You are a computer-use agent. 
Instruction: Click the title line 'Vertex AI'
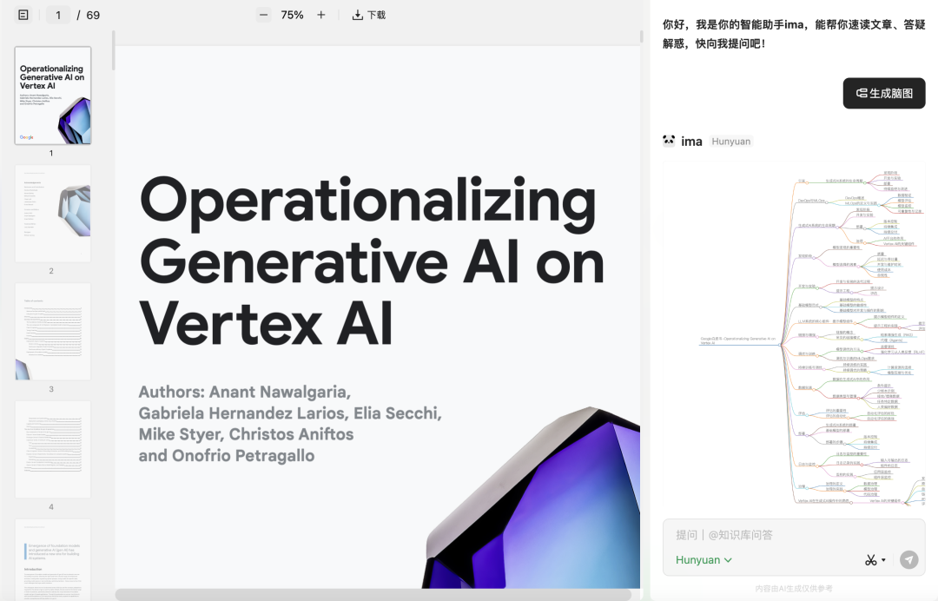(267, 324)
